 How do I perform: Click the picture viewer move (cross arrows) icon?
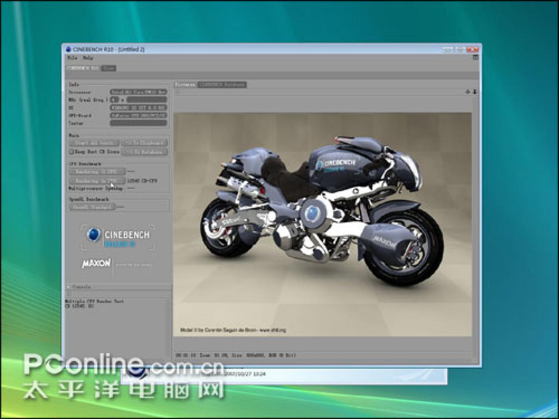click(467, 92)
